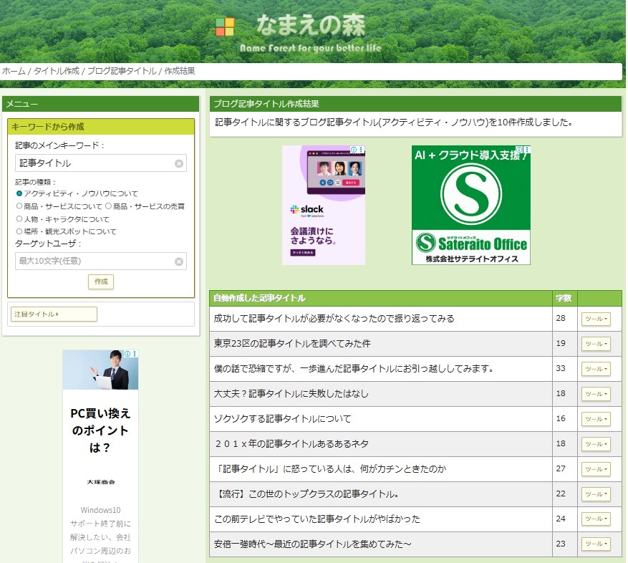Viewport: 628px width, 563px height.
Task: Clear the ターゲットユーザ field with its x icon
Action: tap(178, 261)
